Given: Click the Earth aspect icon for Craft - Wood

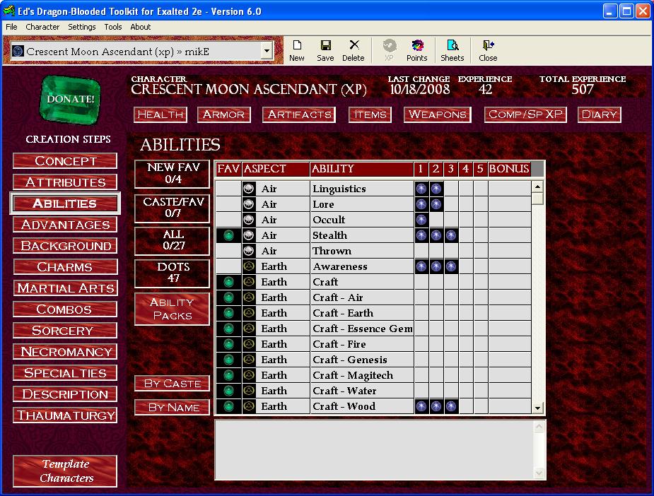Looking at the screenshot, I should coord(249,406).
